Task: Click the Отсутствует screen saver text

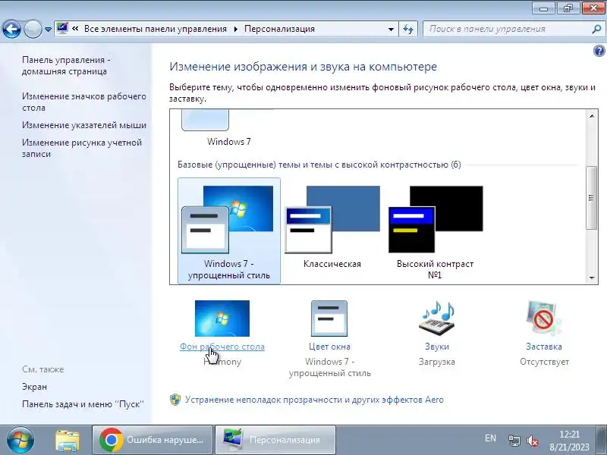Action: pyautogui.click(x=544, y=362)
